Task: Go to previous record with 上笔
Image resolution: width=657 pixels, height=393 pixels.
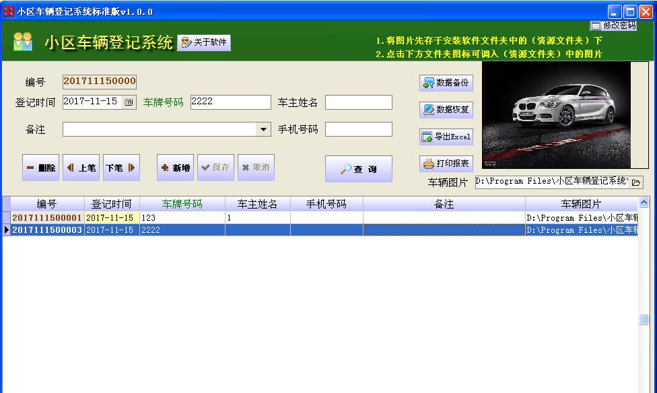Action: click(81, 167)
